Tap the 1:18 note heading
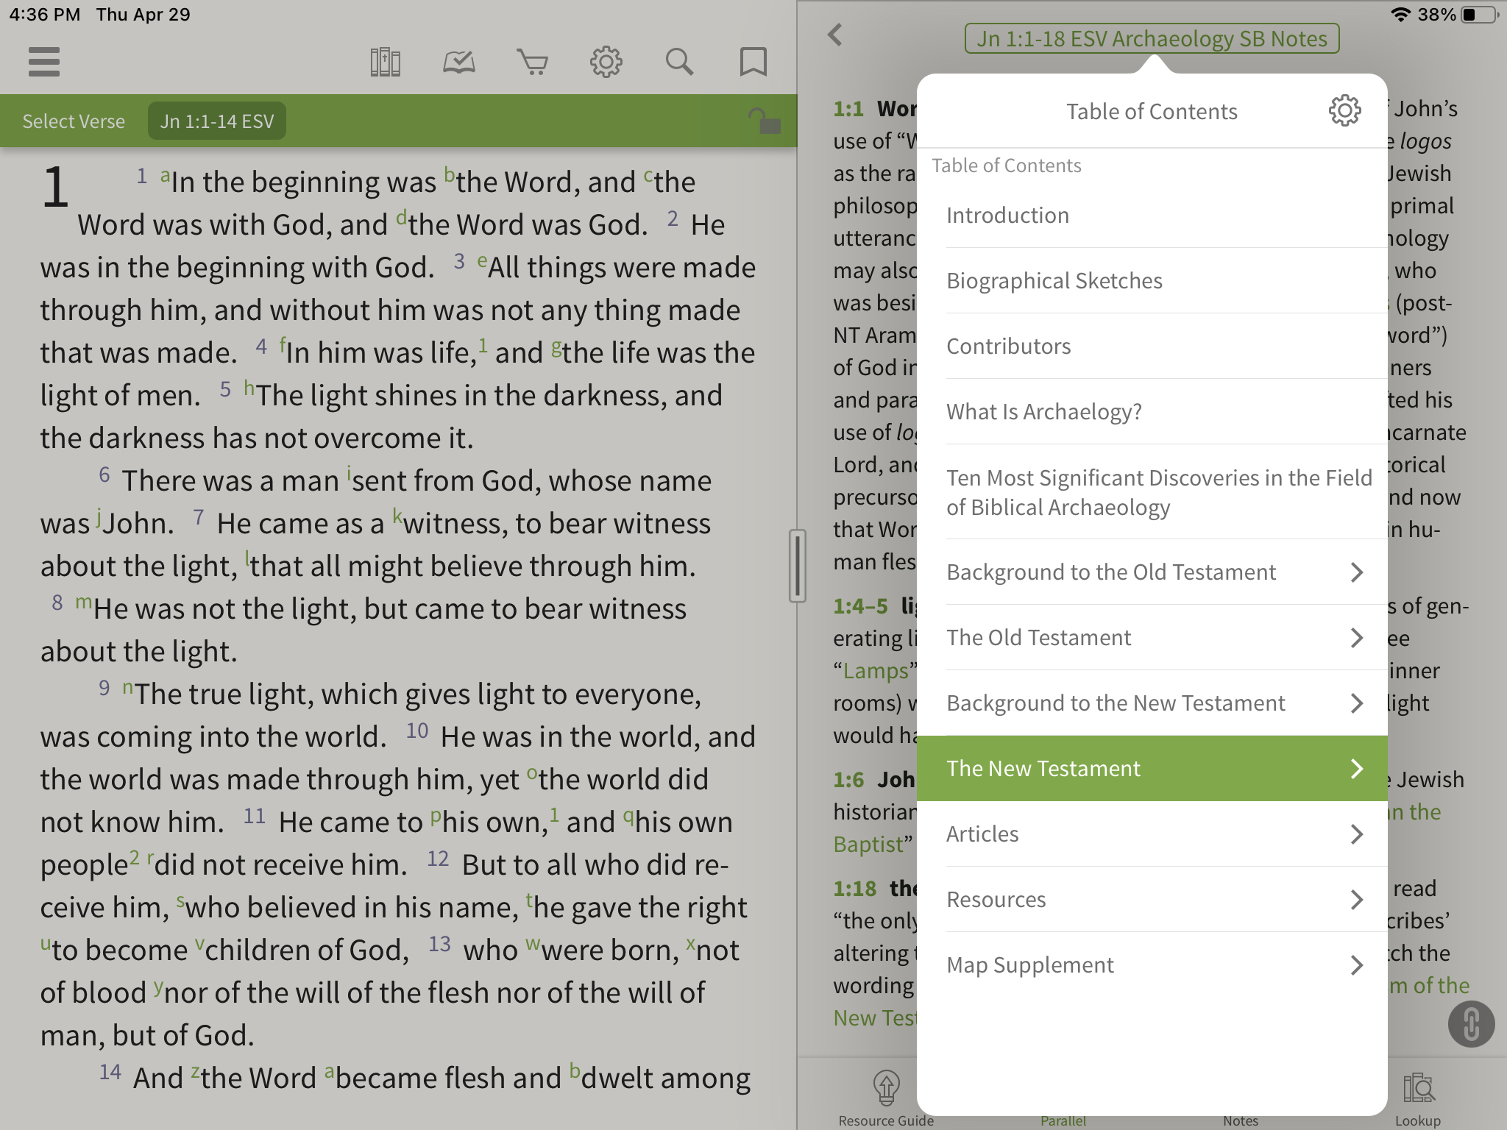 click(x=854, y=888)
